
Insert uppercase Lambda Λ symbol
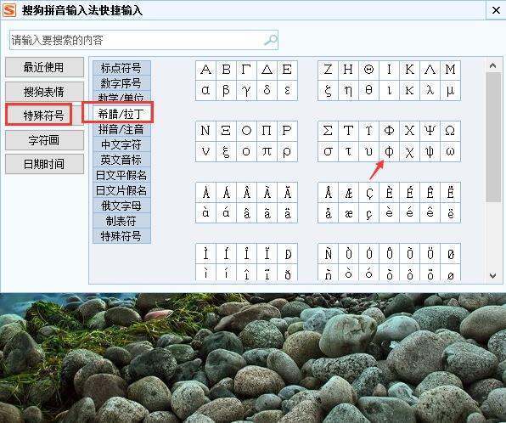point(430,70)
